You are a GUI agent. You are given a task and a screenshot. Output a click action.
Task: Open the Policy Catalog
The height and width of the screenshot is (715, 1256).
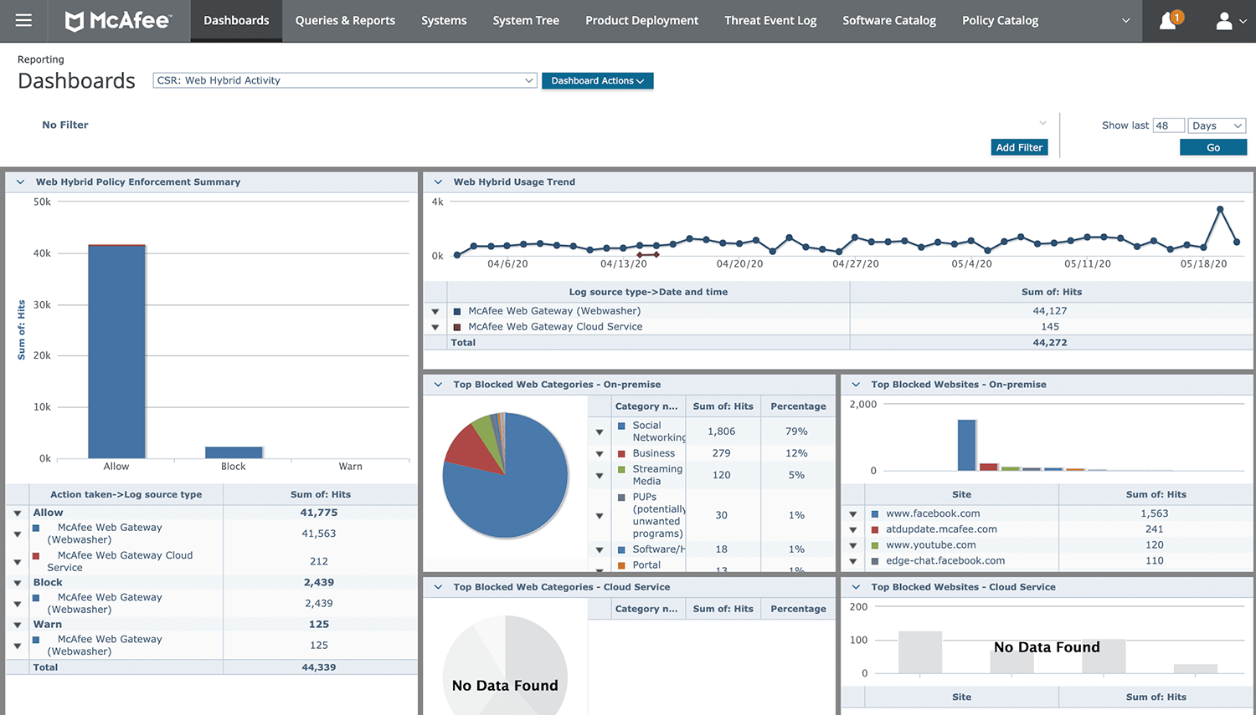click(1000, 21)
